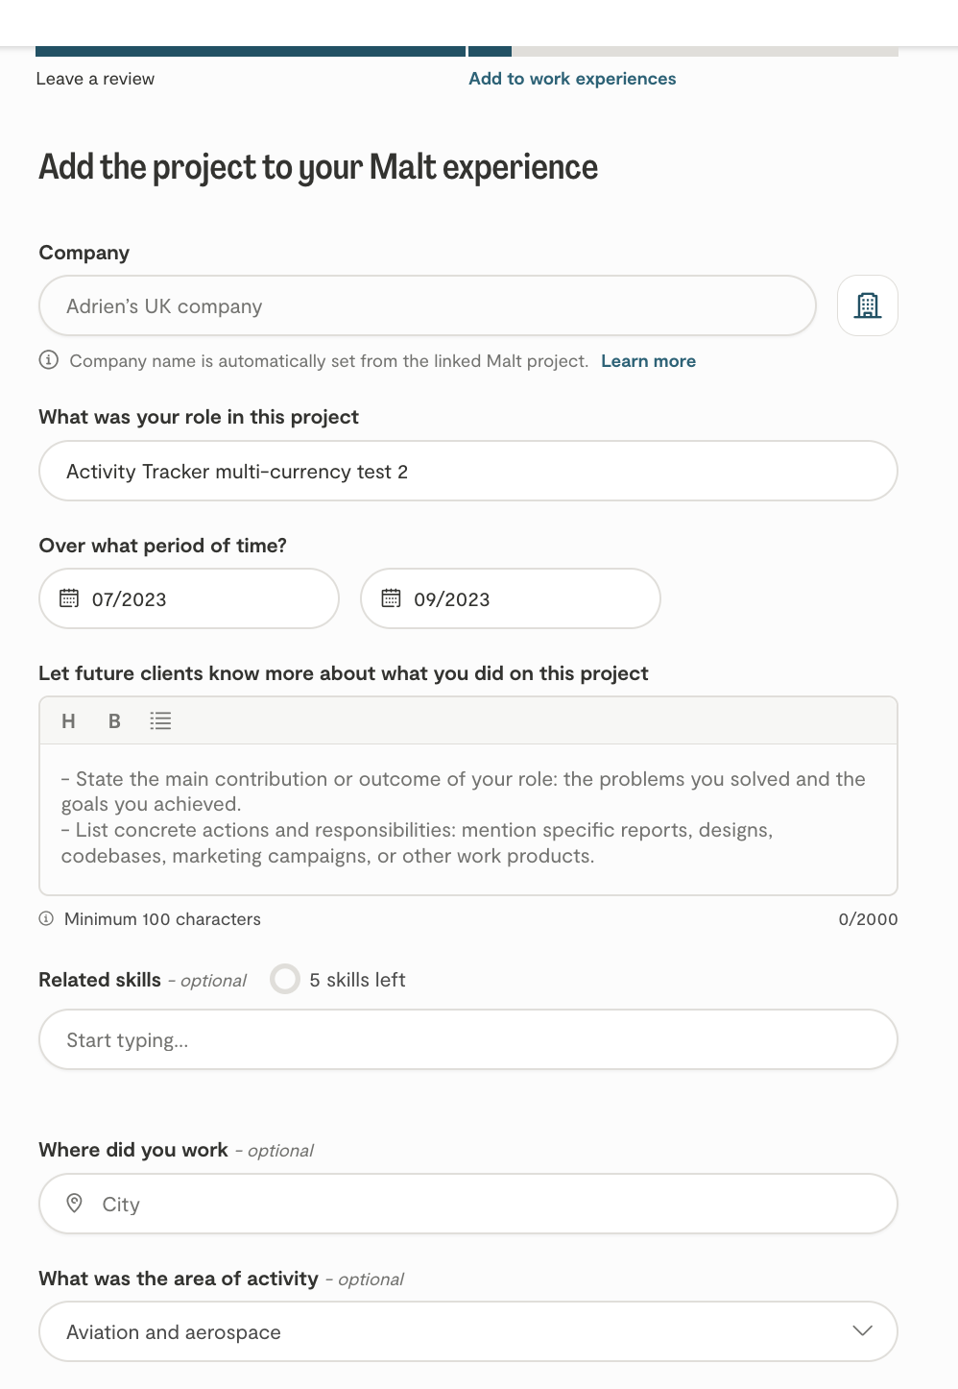Insert a bulleted list
The width and height of the screenshot is (958, 1389).
tap(160, 721)
